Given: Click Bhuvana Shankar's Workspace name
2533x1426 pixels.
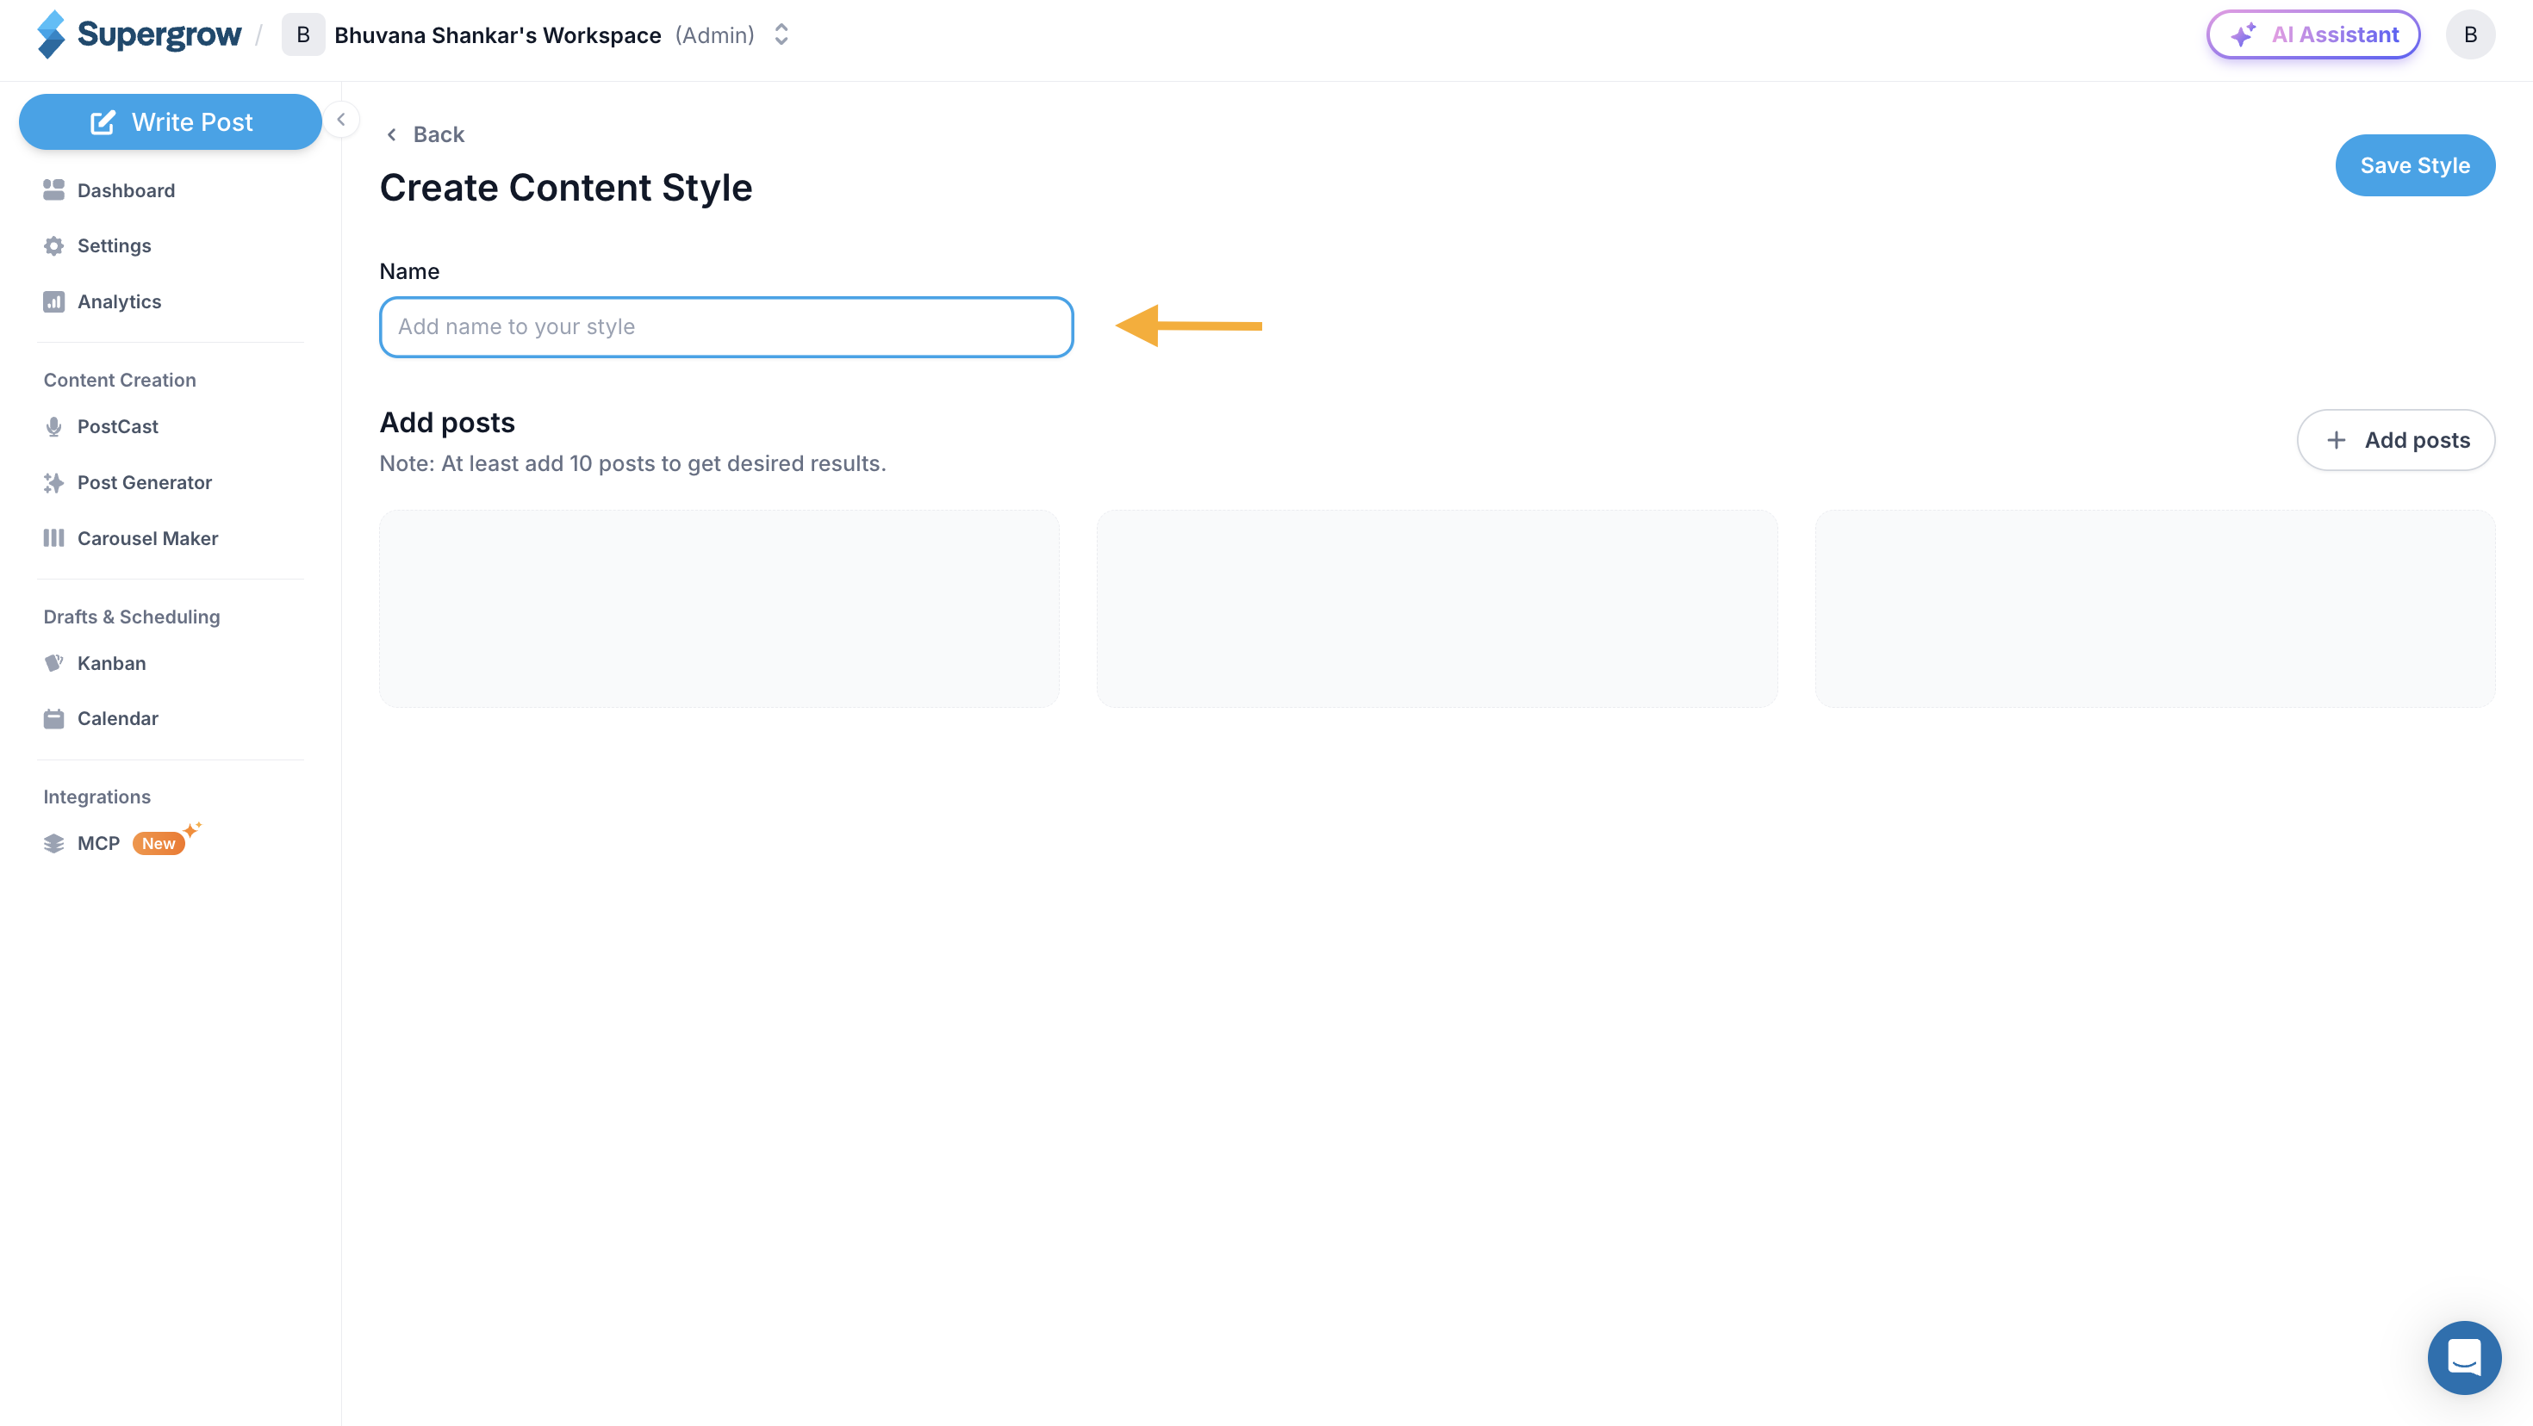Looking at the screenshot, I should [498, 35].
